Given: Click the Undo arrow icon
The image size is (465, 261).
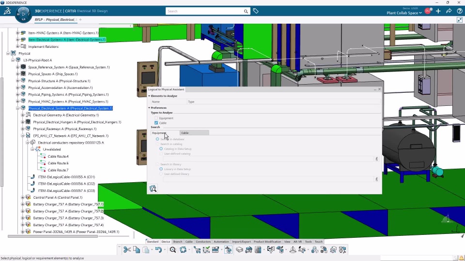Looking at the screenshot, I should (158, 250).
